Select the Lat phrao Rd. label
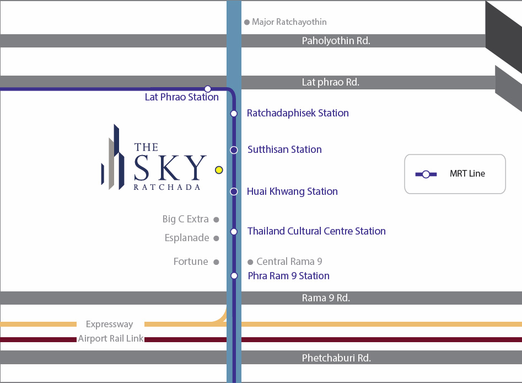This screenshot has width=522, height=383. (330, 82)
